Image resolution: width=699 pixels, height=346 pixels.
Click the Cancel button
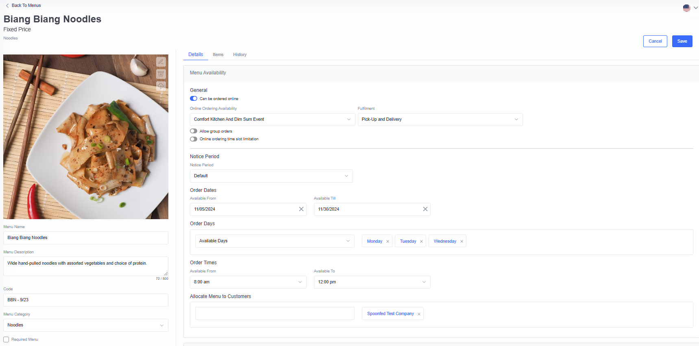point(655,41)
